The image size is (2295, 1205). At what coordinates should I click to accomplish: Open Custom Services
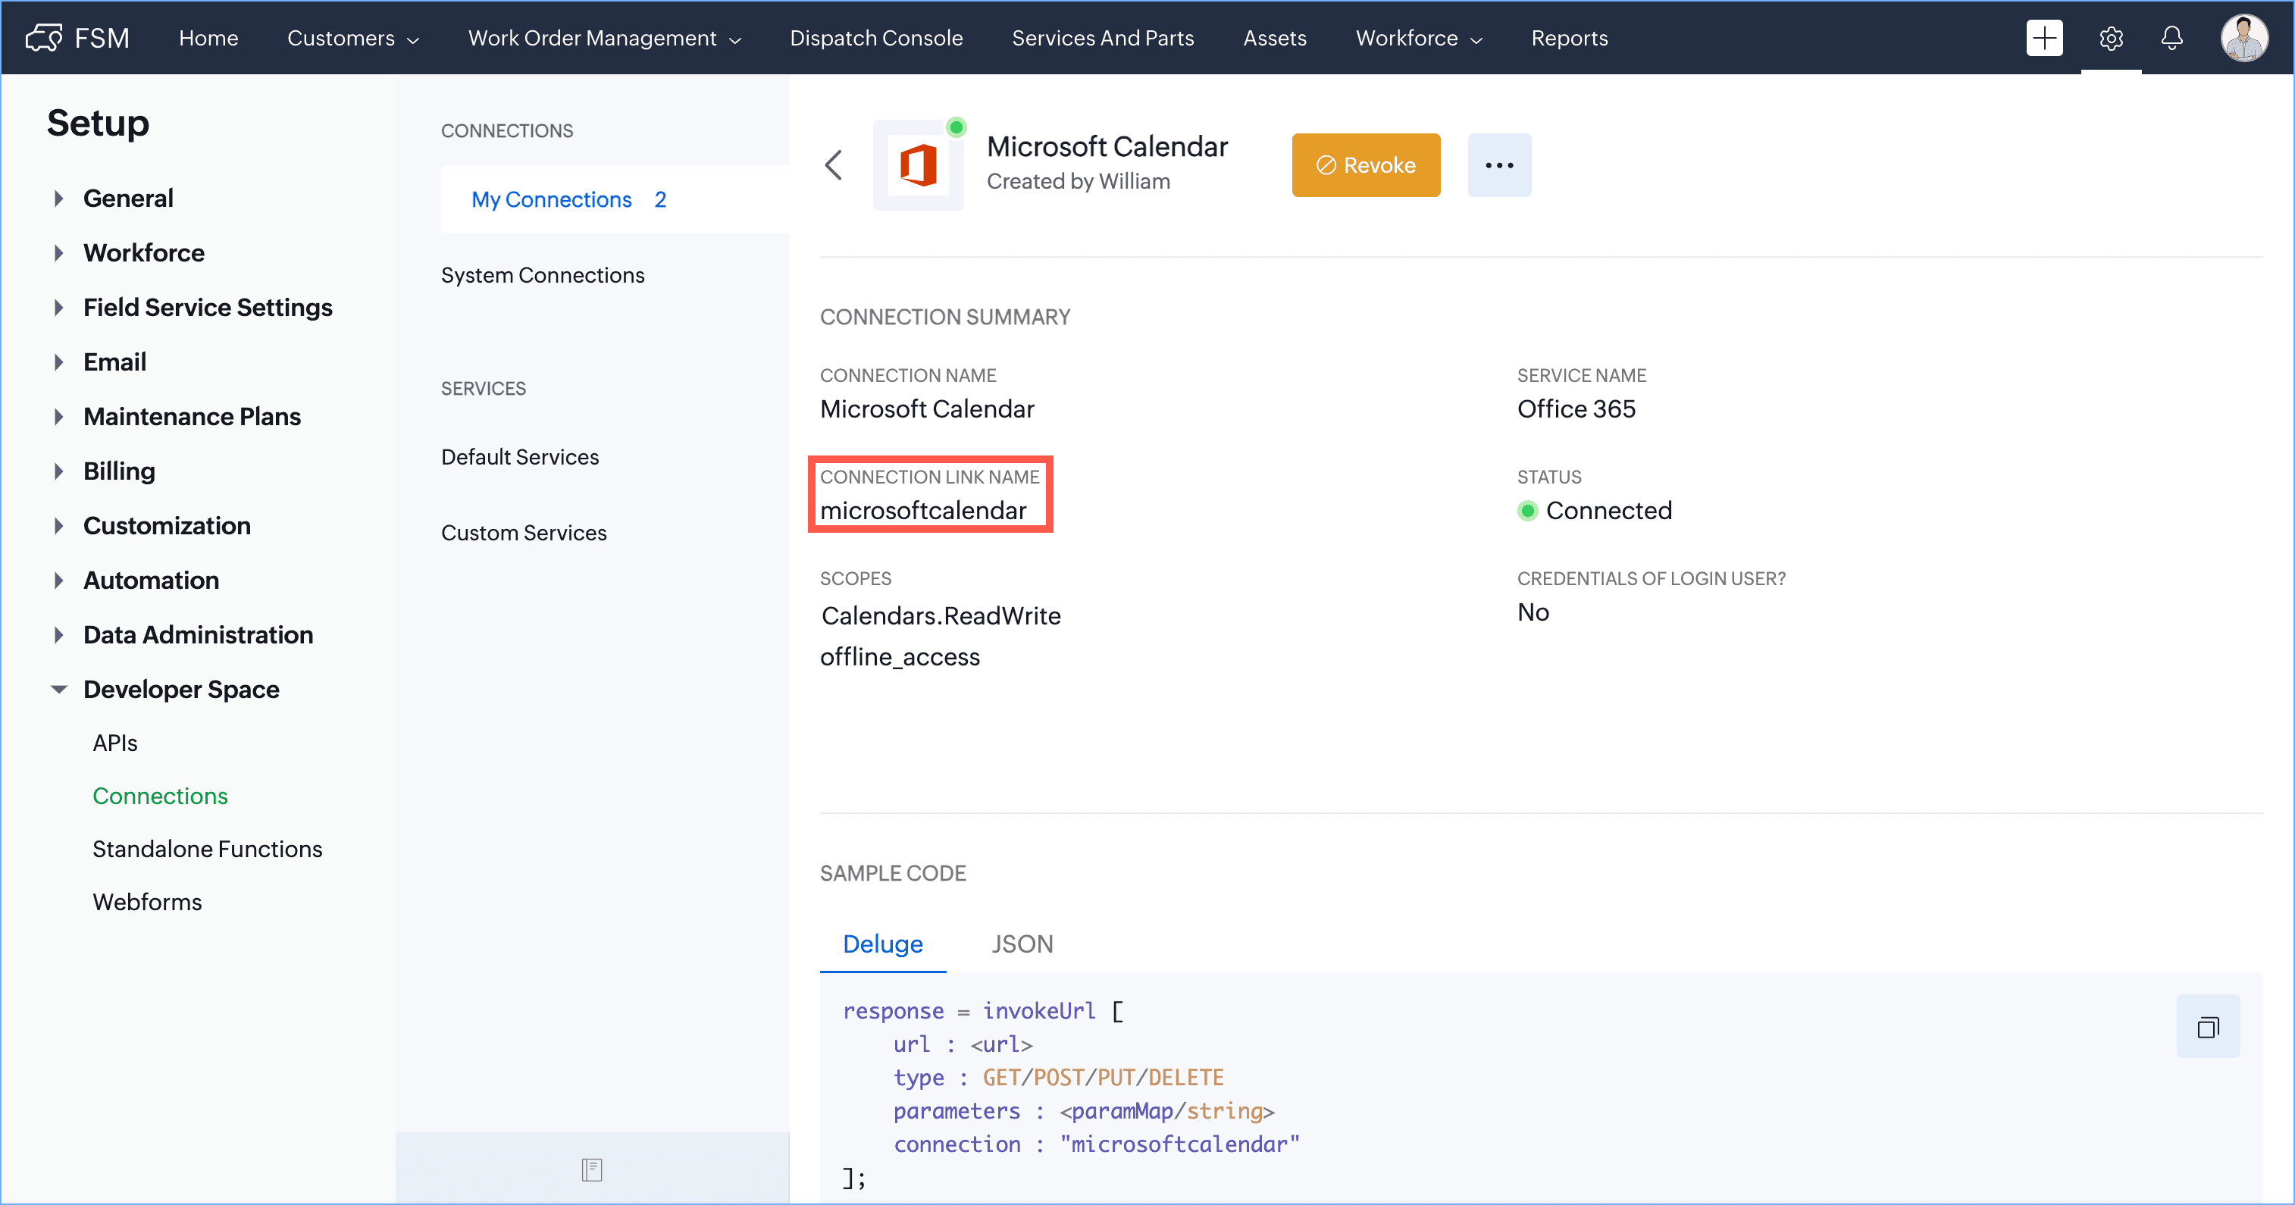(x=523, y=532)
